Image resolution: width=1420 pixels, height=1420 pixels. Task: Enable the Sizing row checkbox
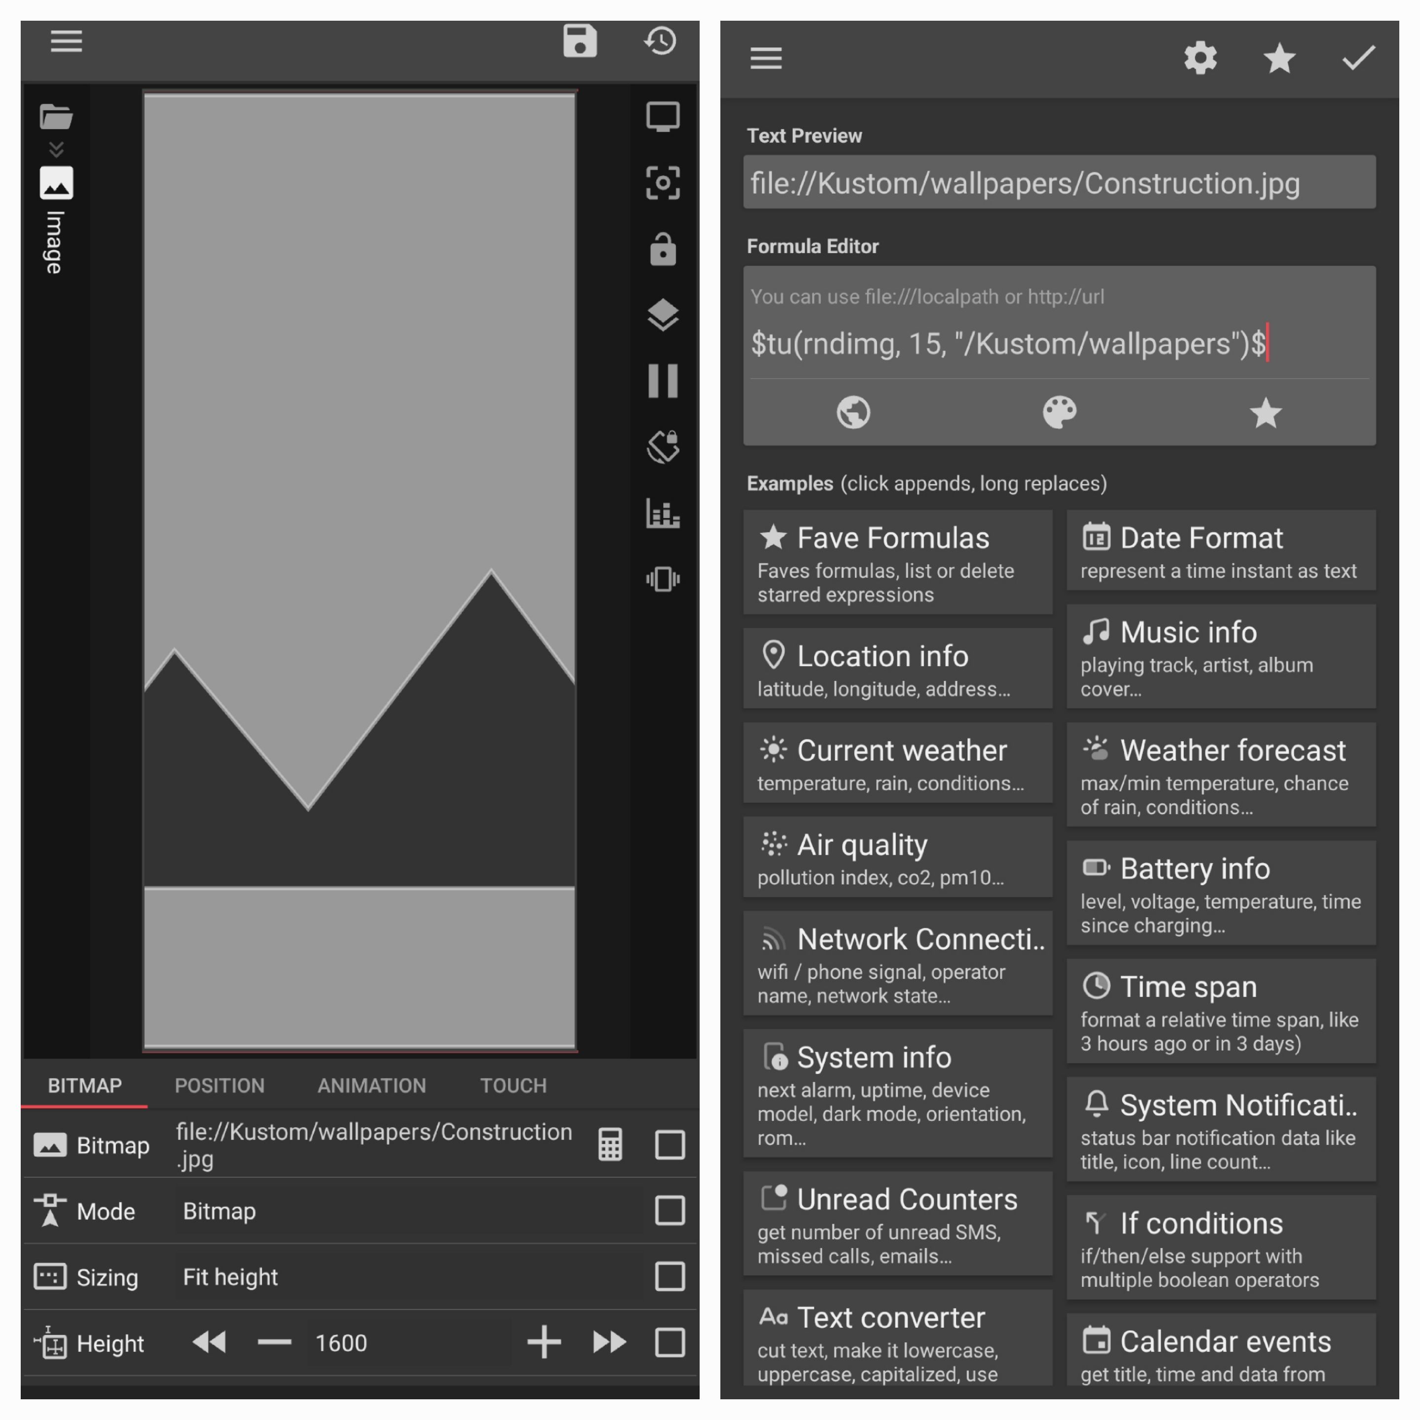click(670, 1277)
